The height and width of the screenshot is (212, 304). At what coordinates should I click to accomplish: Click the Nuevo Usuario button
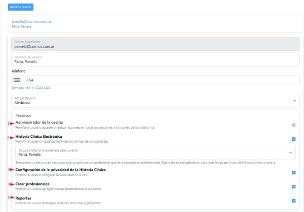(20, 7)
